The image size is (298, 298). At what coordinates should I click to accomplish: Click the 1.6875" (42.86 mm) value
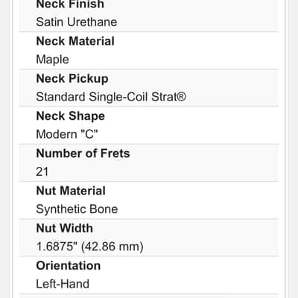pos(89,247)
